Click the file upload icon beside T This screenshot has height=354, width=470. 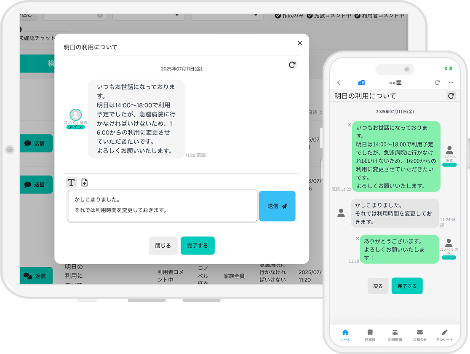(x=85, y=182)
